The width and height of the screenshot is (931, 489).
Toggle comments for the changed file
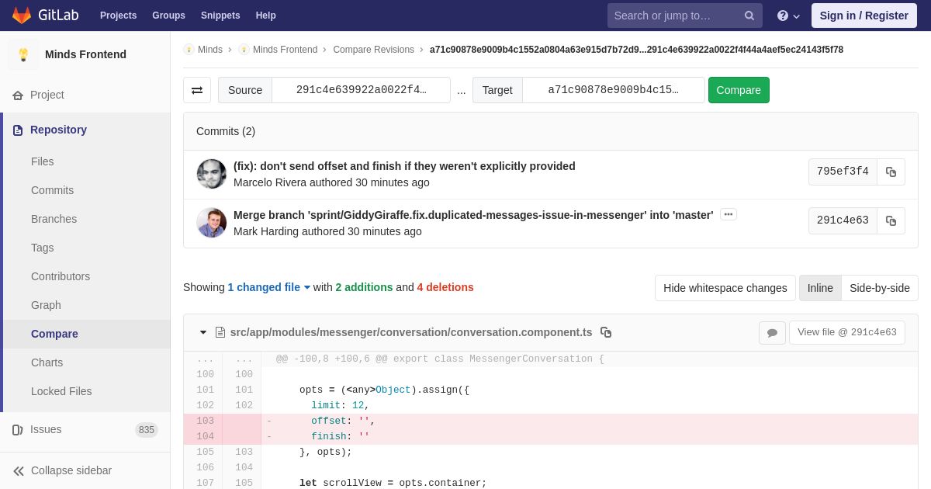pos(772,333)
